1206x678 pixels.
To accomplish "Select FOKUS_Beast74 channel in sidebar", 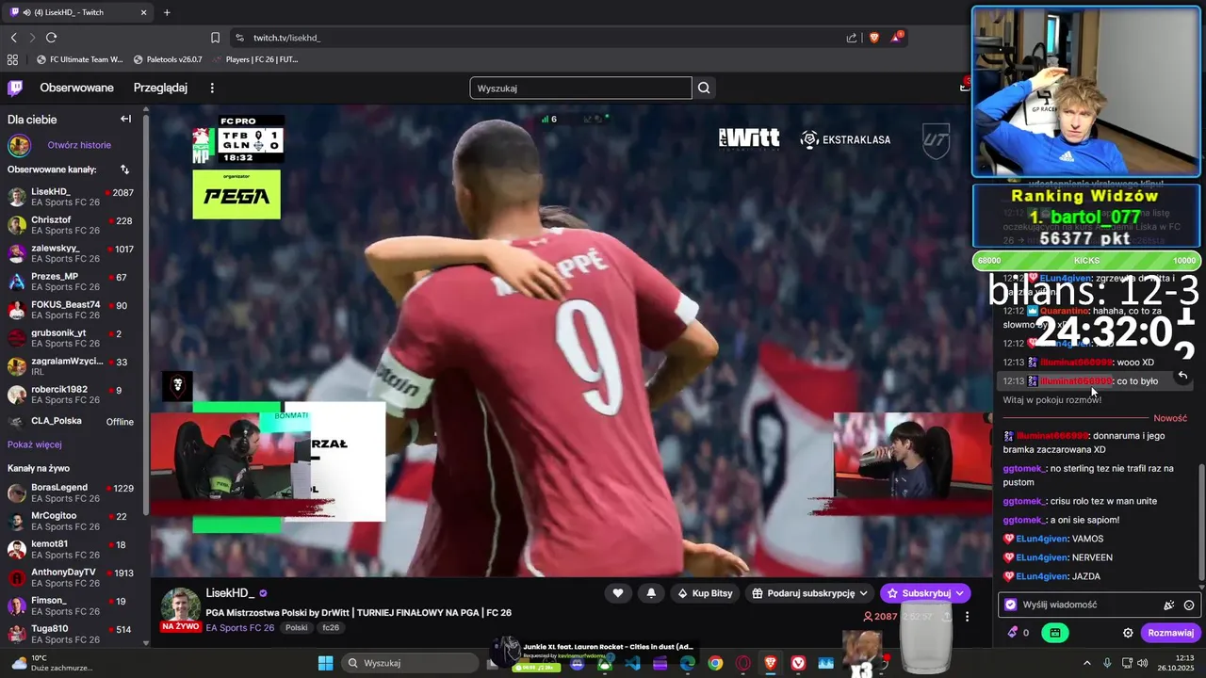I will 71,310.
